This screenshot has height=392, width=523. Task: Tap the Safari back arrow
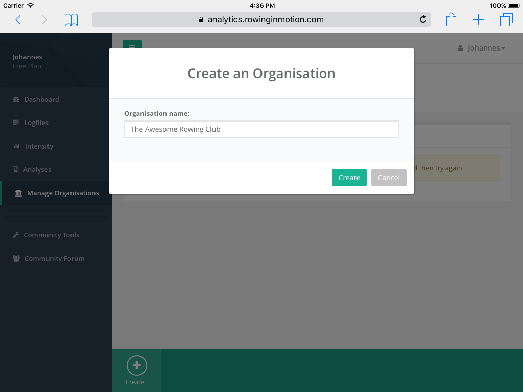pyautogui.click(x=18, y=20)
